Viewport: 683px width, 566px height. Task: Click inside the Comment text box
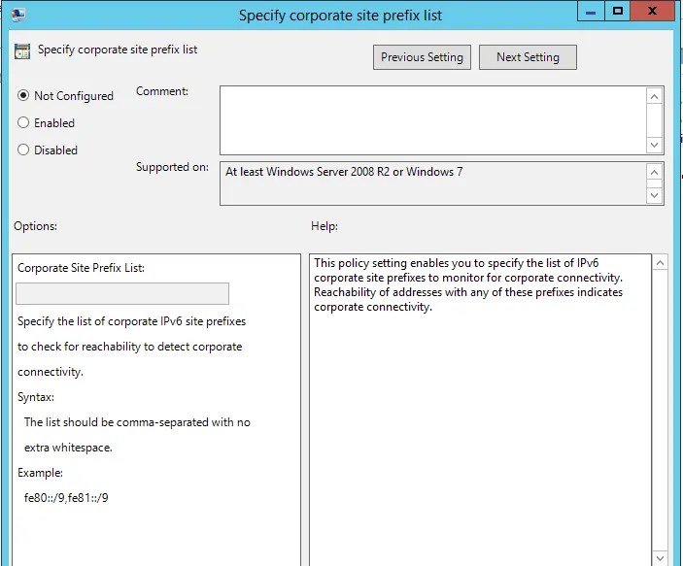(433, 120)
